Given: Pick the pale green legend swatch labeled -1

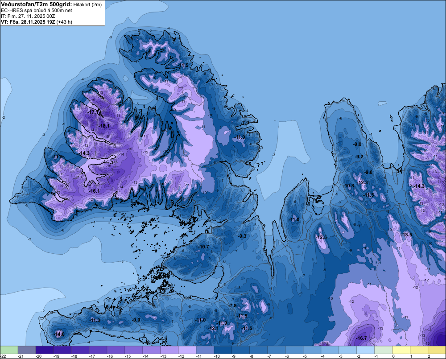Looking at the screenshot, I should [x=383, y=350].
